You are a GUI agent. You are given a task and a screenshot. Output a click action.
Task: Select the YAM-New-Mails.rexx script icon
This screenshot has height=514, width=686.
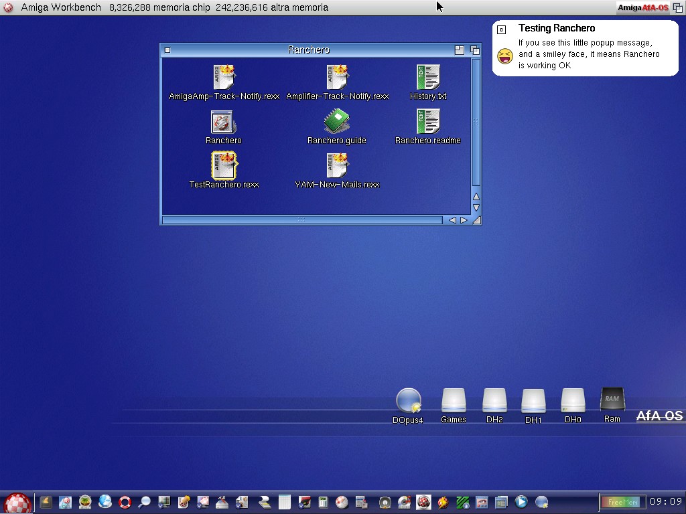click(337, 166)
